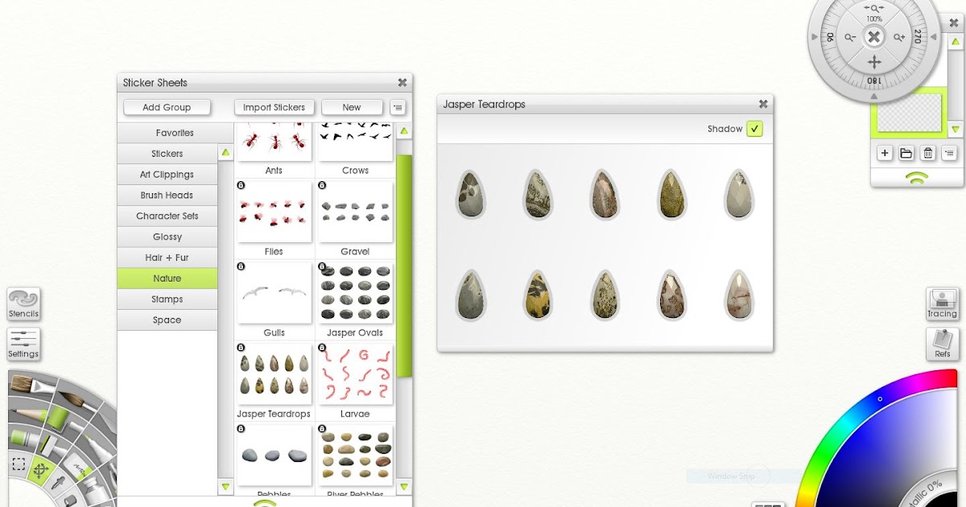The image size is (966, 507).
Task: Open the Settings panel
Action: pos(23,344)
